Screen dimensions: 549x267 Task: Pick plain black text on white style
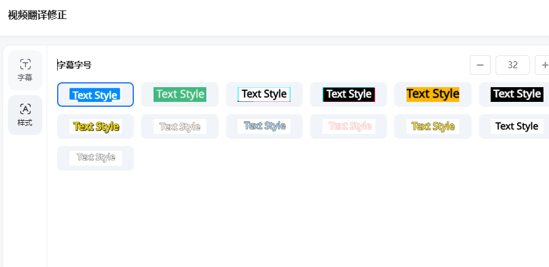click(x=516, y=126)
